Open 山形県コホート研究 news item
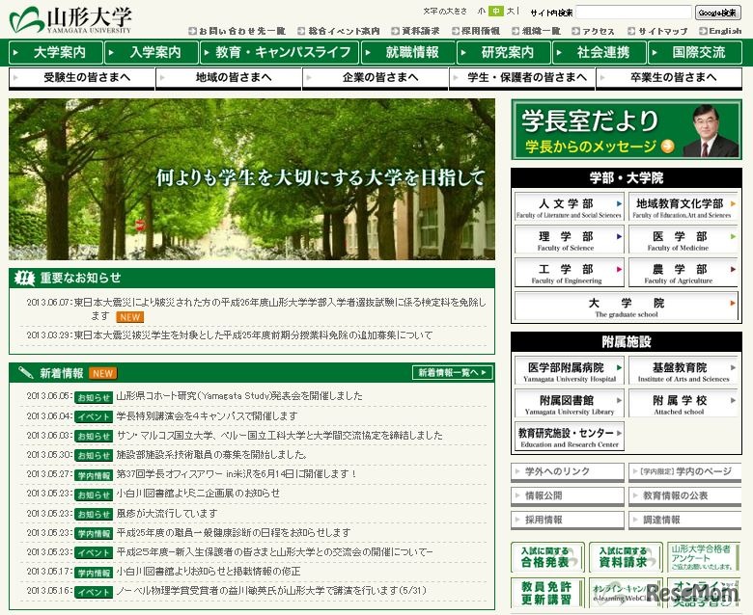The width and height of the screenshot is (753, 615). coord(239,396)
